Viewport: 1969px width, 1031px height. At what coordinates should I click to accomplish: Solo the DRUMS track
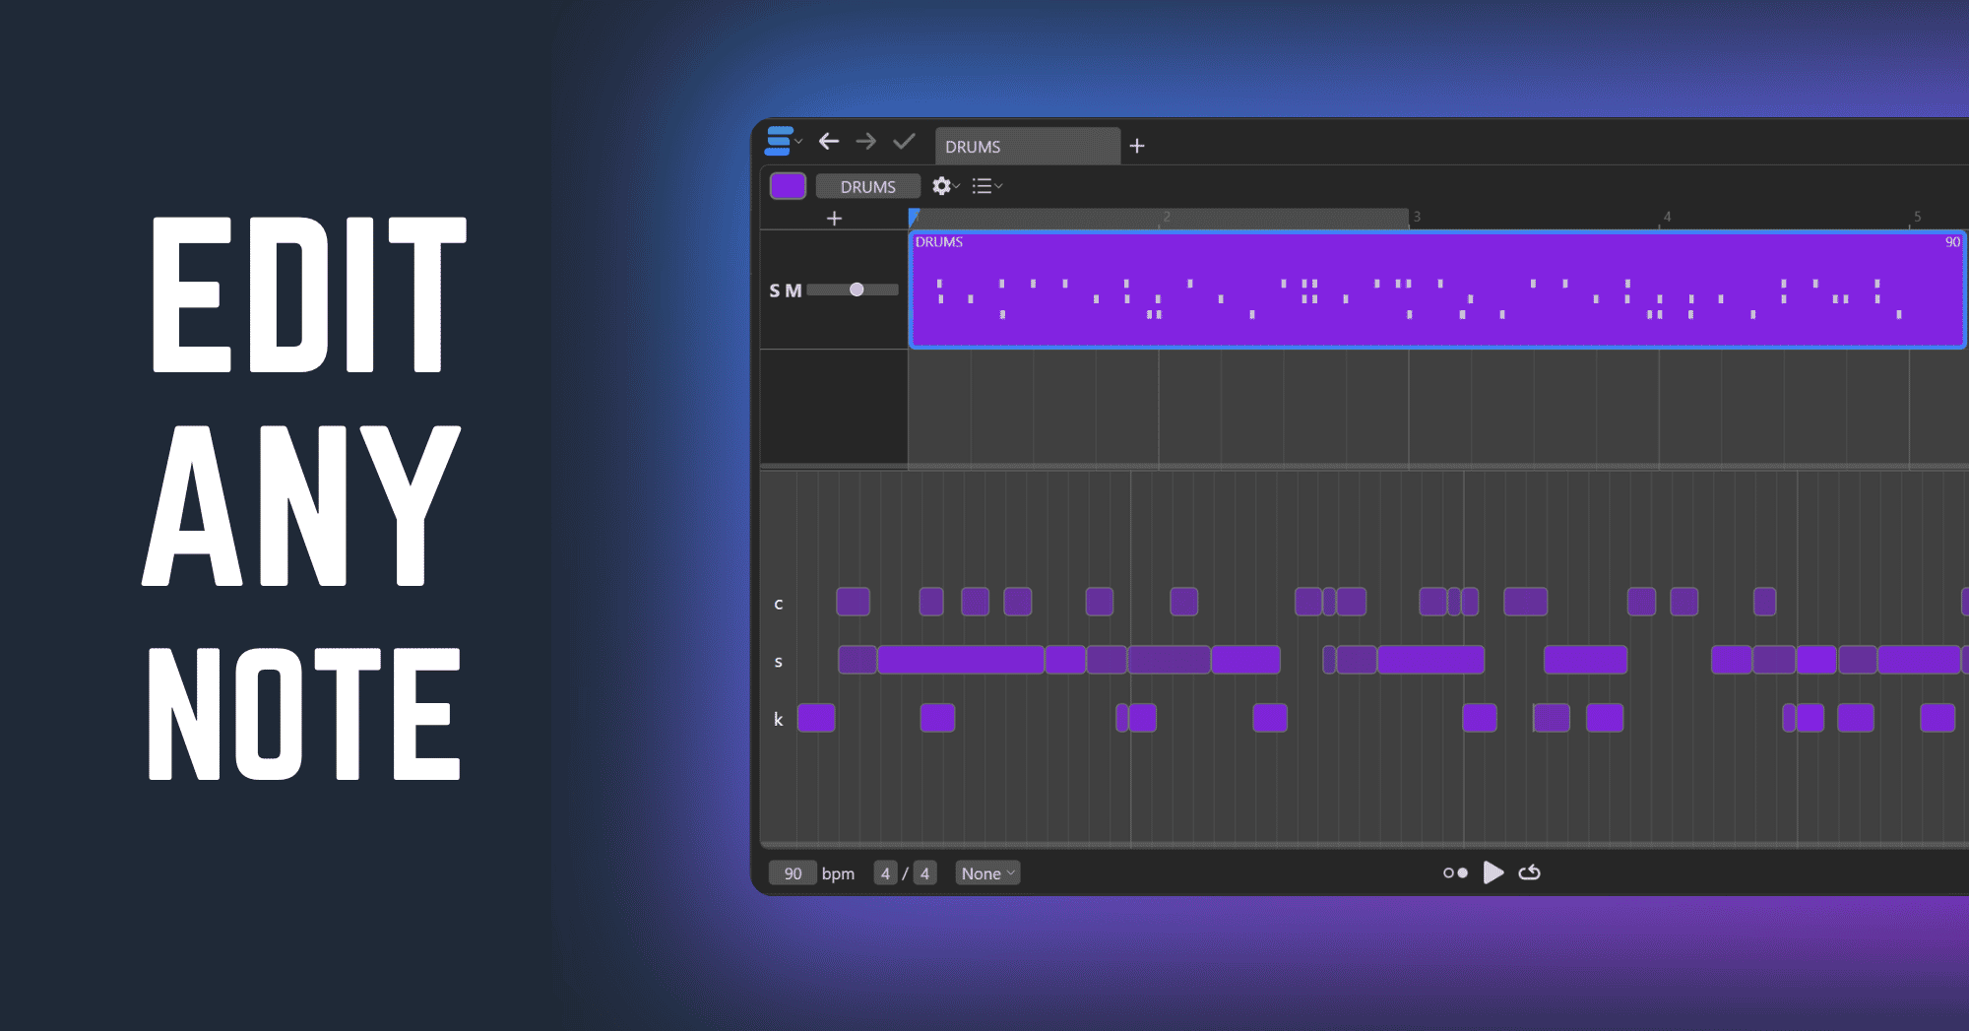[774, 290]
